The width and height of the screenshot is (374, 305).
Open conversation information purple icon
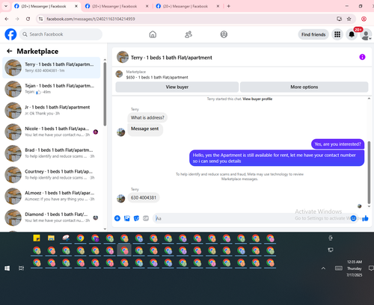(x=362, y=57)
